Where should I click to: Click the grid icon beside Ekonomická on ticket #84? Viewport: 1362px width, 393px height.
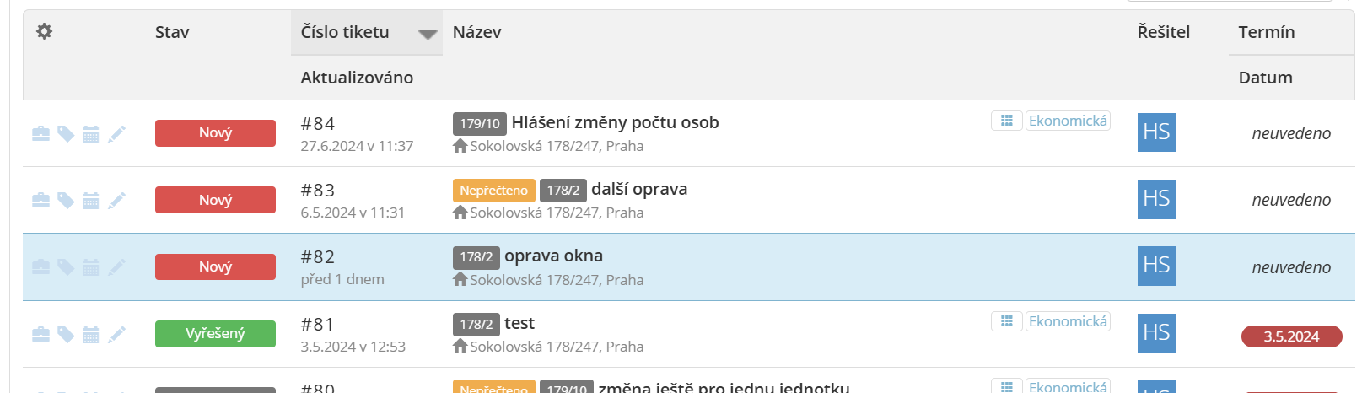[1006, 121]
